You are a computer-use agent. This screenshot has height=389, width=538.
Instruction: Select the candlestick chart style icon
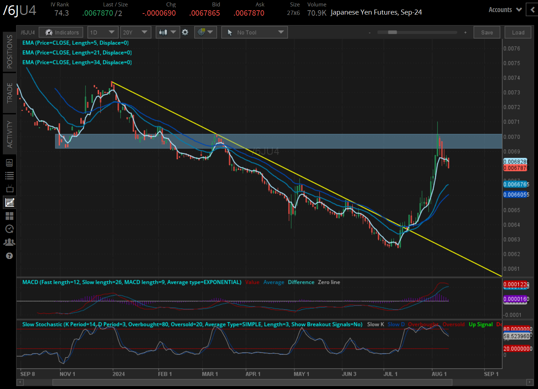(164, 32)
